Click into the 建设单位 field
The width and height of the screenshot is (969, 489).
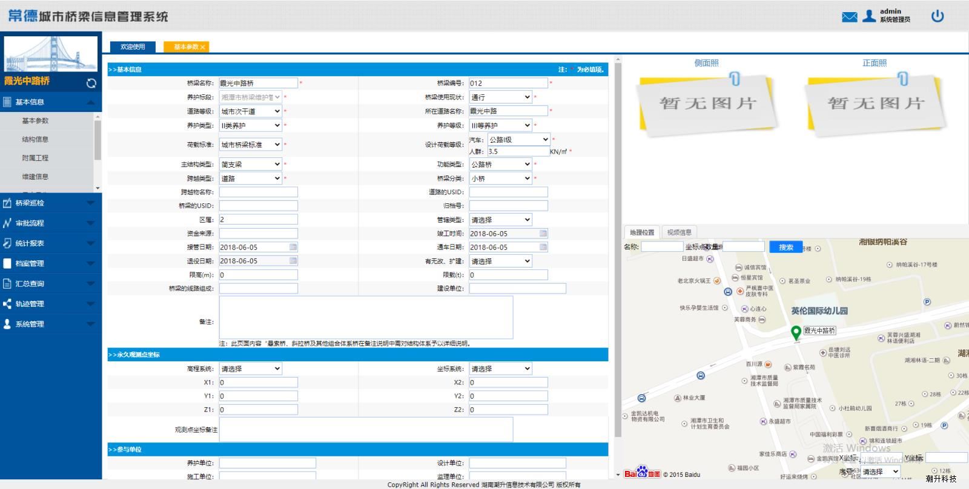[x=518, y=288]
